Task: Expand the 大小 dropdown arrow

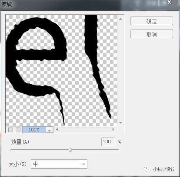Action: tap(83, 164)
